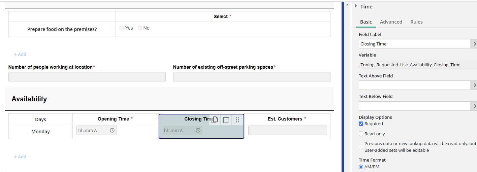
Task: Click + Add under the Availability table
Action: pos(20,157)
